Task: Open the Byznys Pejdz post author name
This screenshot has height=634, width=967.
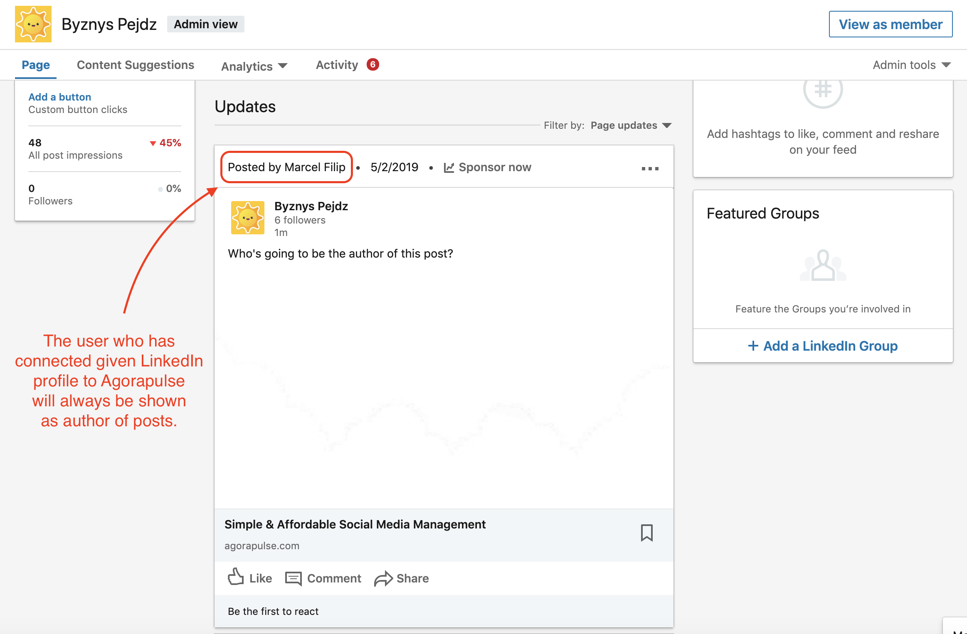Action: coord(311,206)
